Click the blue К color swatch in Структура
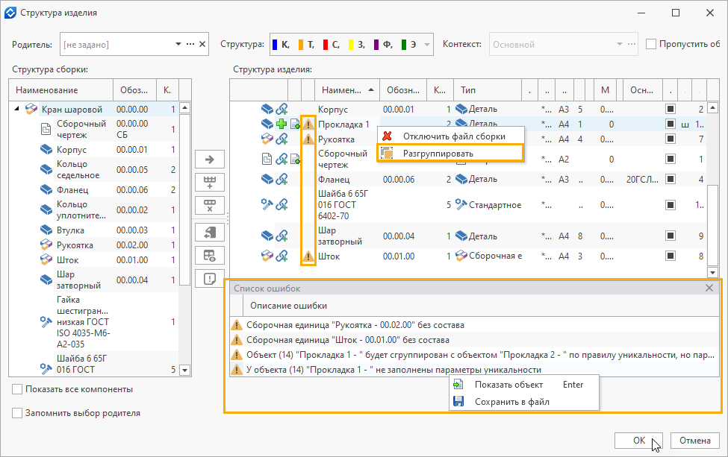Image resolution: width=728 pixels, height=457 pixels. (275, 45)
